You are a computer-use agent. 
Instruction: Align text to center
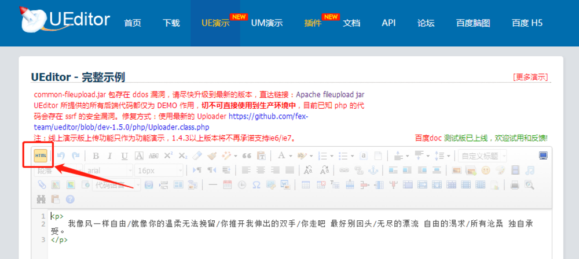pyautogui.click(x=261, y=171)
